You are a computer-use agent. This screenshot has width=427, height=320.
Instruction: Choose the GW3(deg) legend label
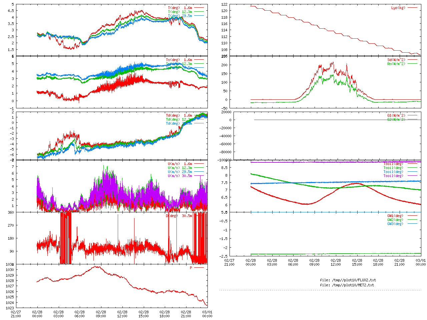(395, 224)
